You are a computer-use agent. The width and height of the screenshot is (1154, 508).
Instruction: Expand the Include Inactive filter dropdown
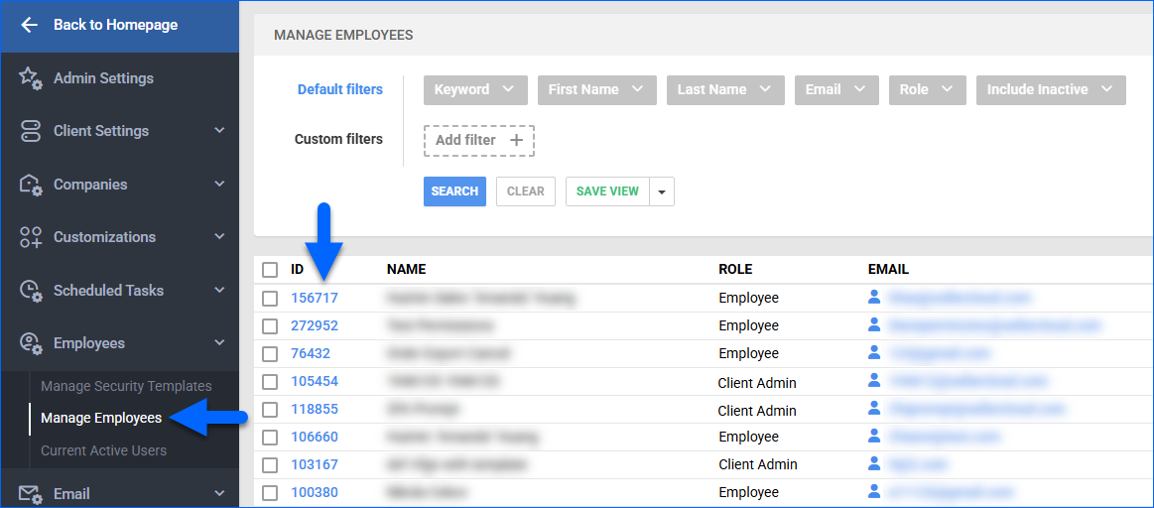click(x=1050, y=89)
